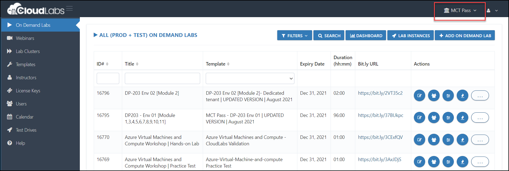Click flame icon for lab 16769

point(462,162)
